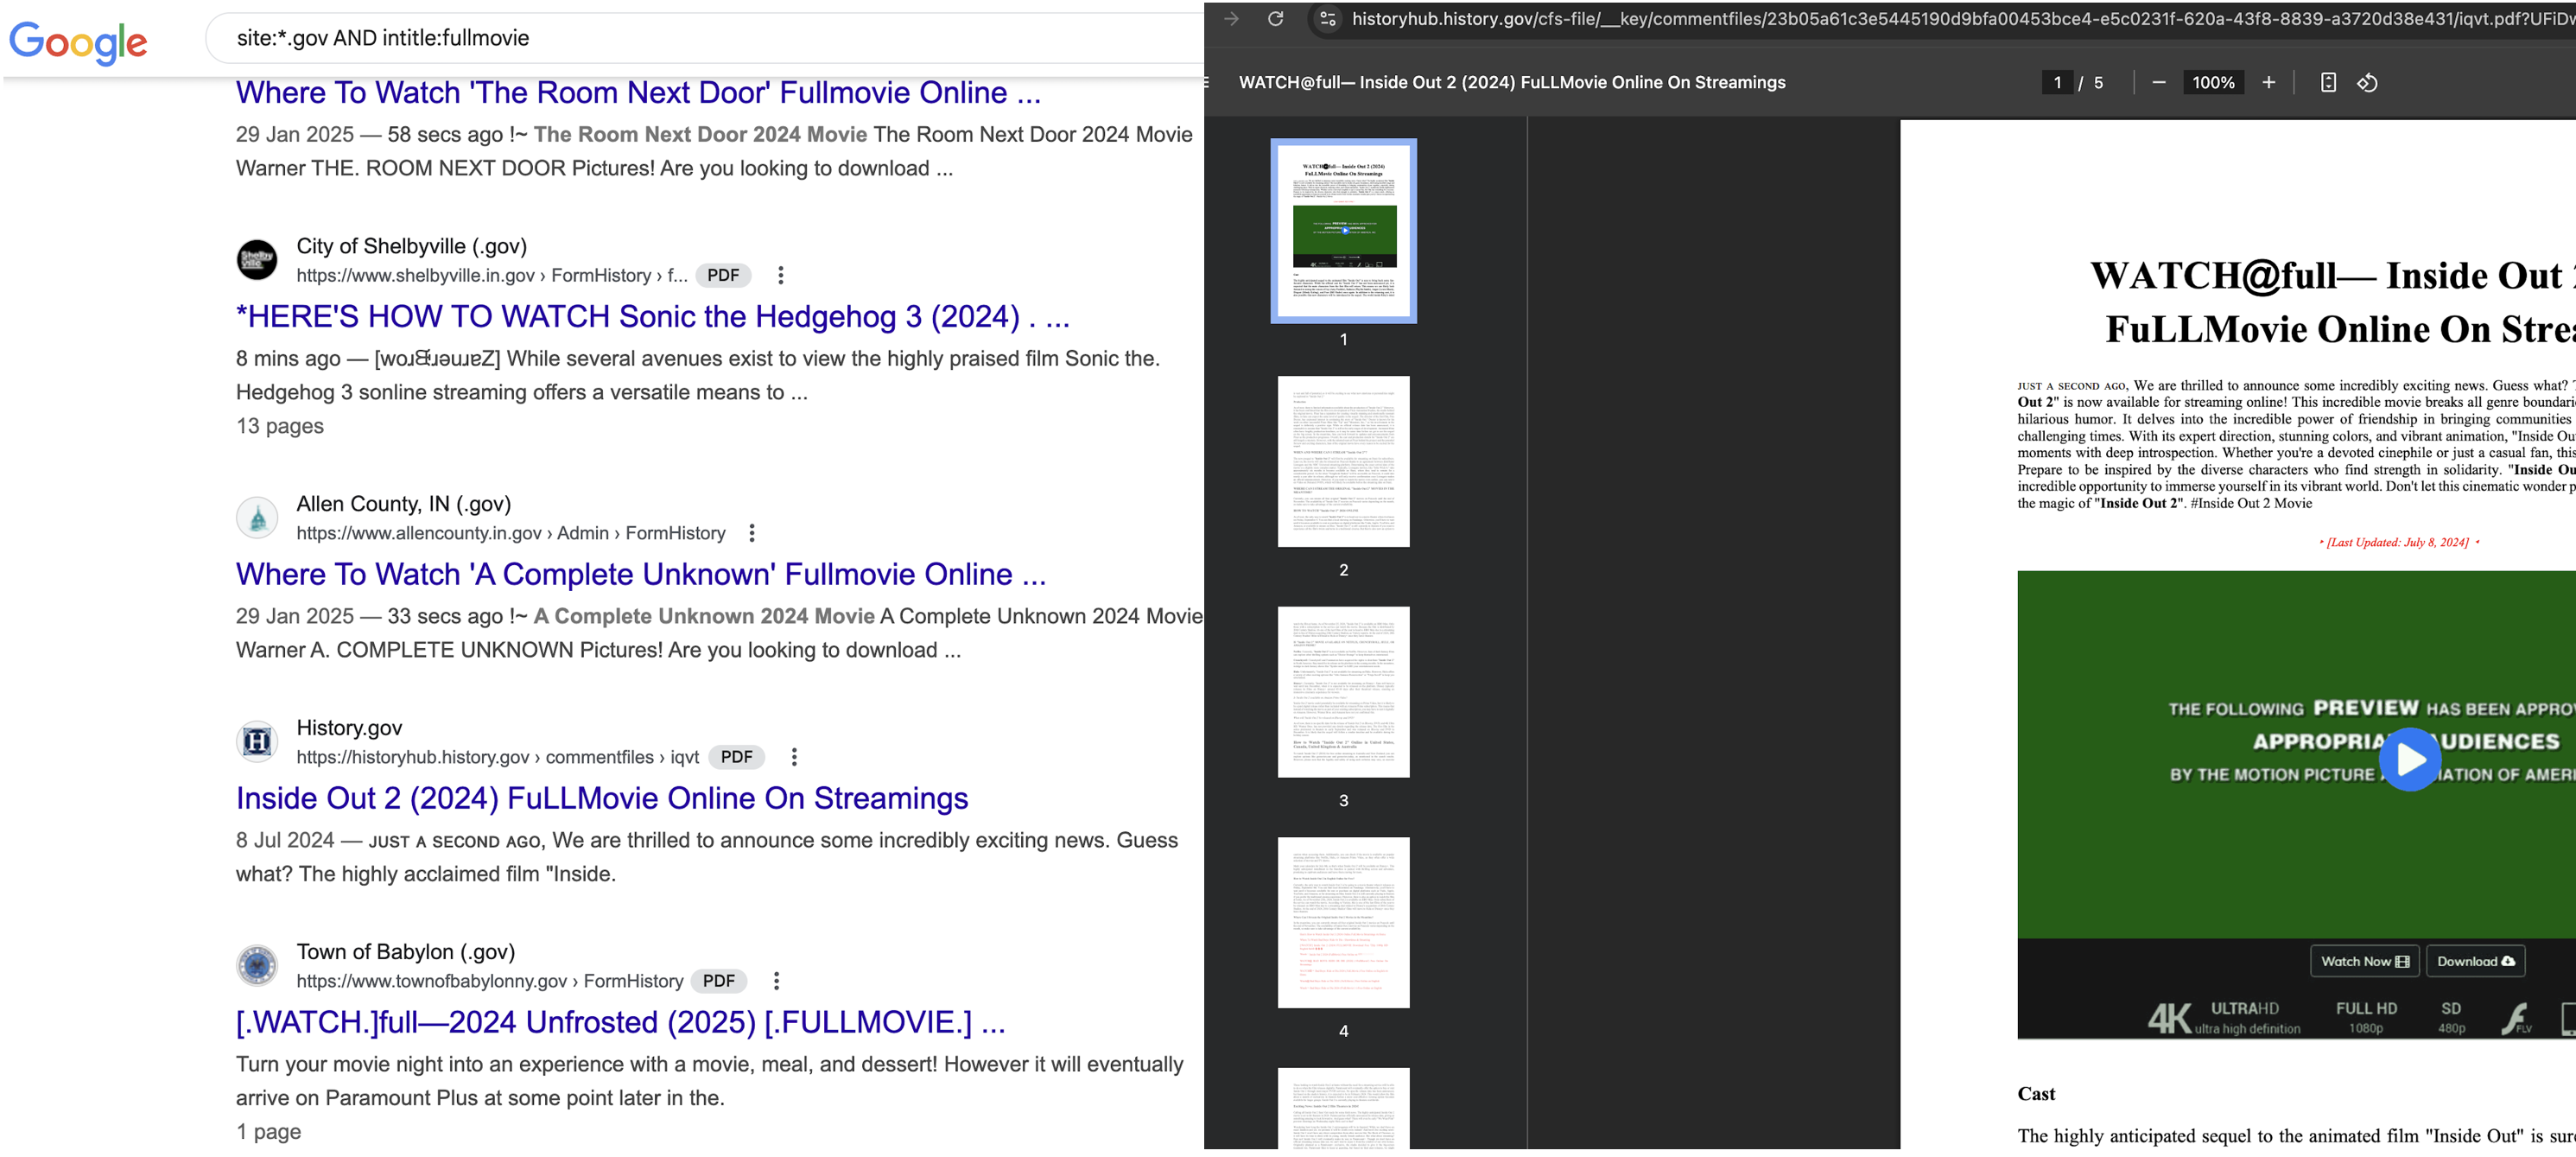The width and height of the screenshot is (2576, 1157).
Task: Click '1 page' under Unfrosted result
Action: click(x=268, y=1132)
